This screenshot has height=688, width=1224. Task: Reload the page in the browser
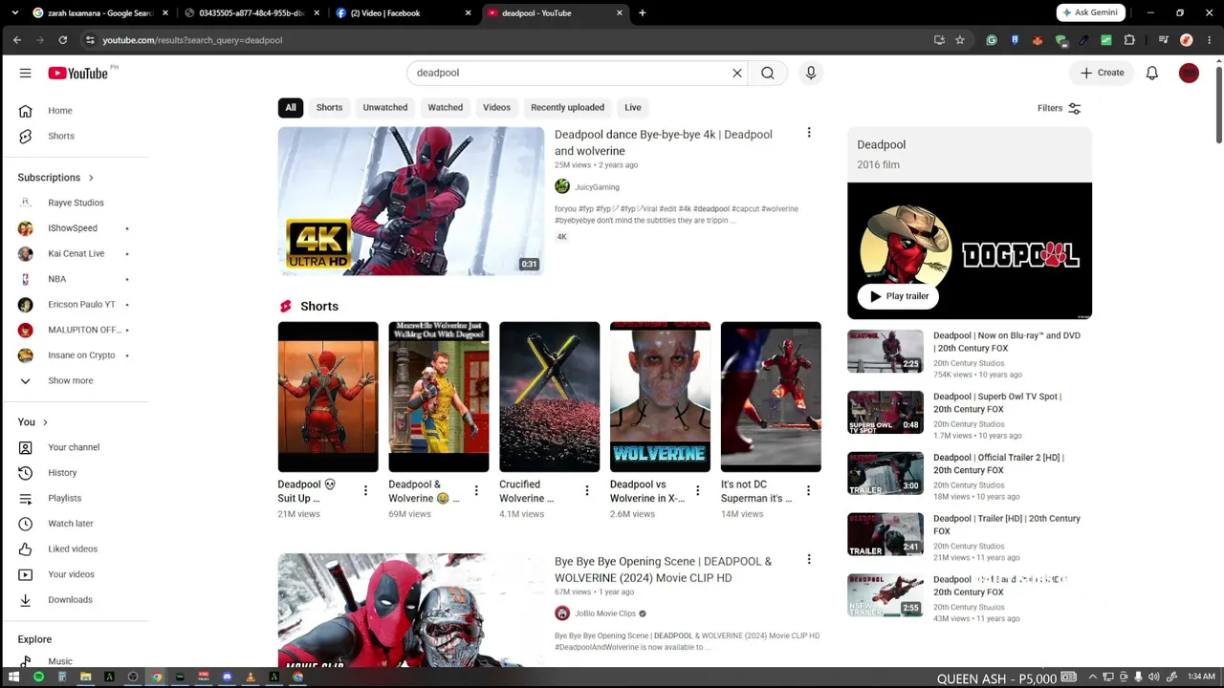(63, 40)
